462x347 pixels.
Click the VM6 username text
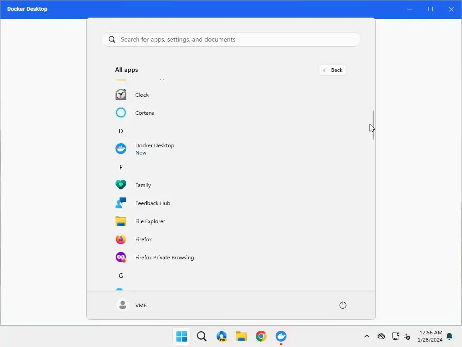pyautogui.click(x=141, y=305)
